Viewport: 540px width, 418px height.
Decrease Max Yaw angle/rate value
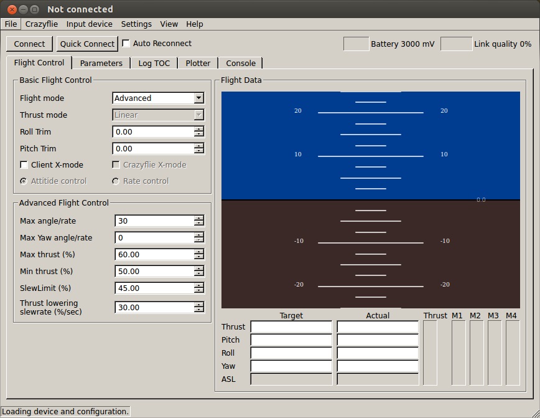point(198,240)
